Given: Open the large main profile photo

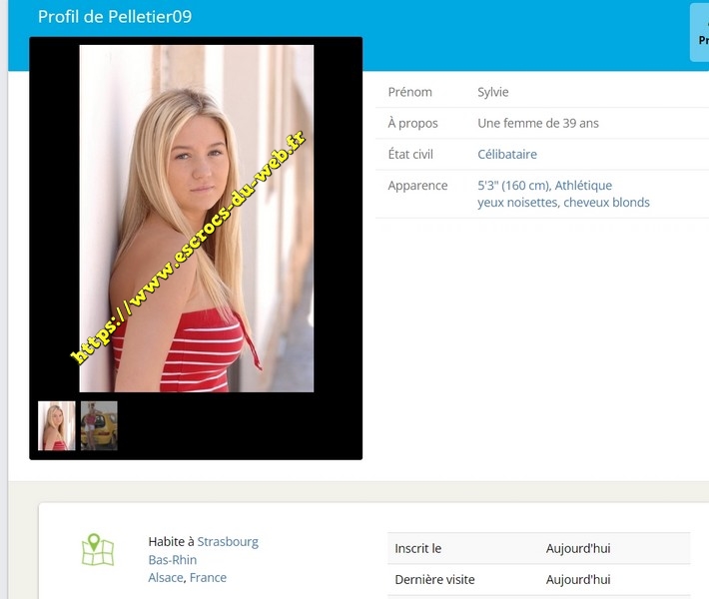Looking at the screenshot, I should point(197,218).
